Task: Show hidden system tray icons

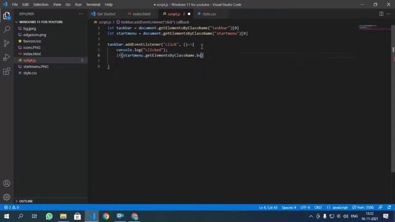Action: 311,216
